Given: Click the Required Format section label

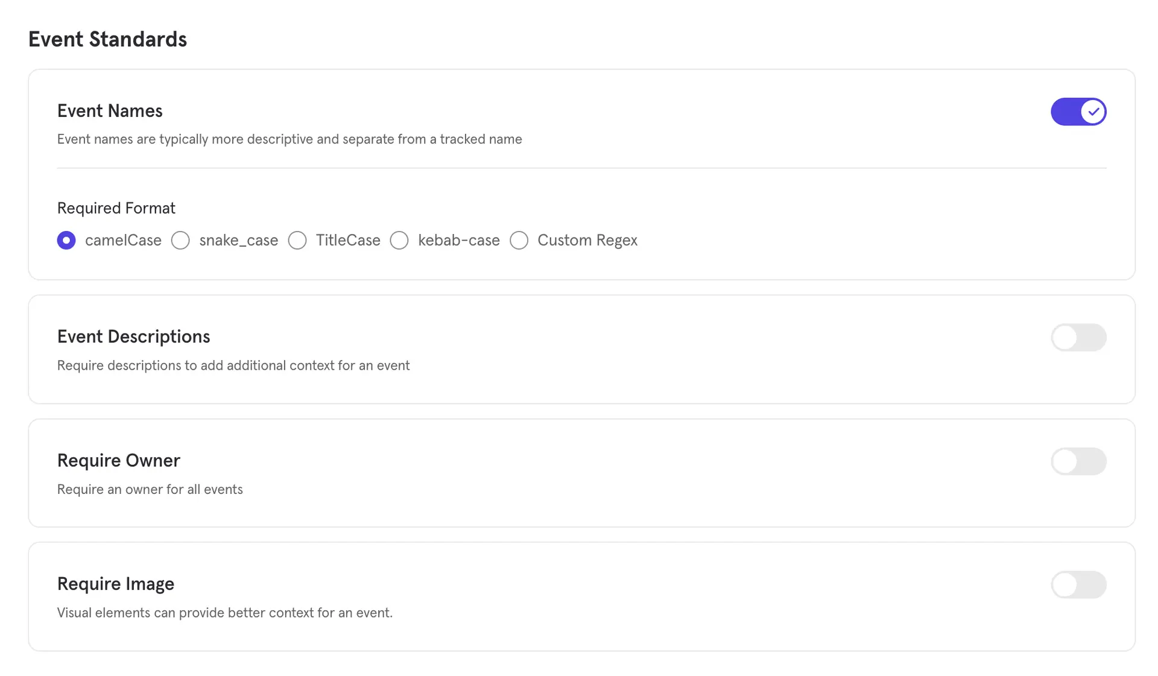Looking at the screenshot, I should [x=116, y=207].
